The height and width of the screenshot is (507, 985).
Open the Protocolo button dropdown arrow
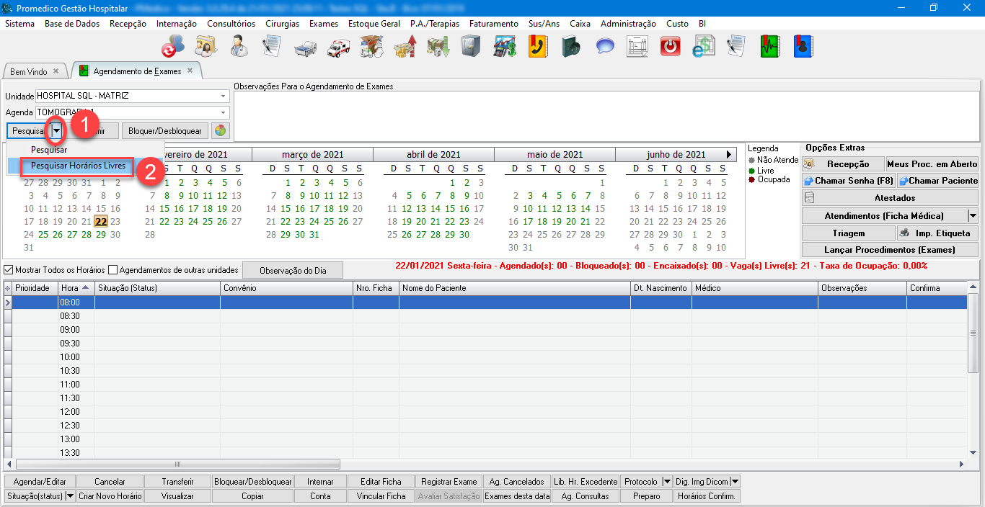pyautogui.click(x=666, y=482)
